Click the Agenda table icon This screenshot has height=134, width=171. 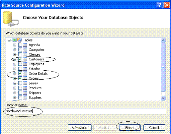(25, 45)
